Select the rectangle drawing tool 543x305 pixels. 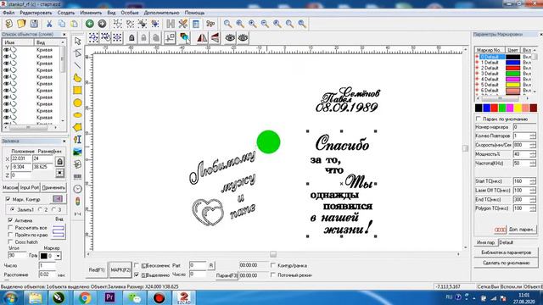77,91
